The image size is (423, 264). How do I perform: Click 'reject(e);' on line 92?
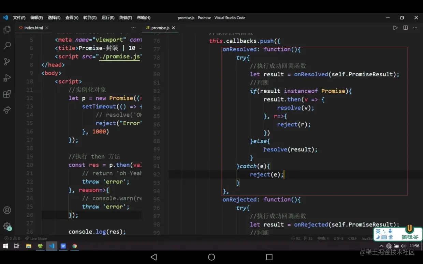(267, 174)
